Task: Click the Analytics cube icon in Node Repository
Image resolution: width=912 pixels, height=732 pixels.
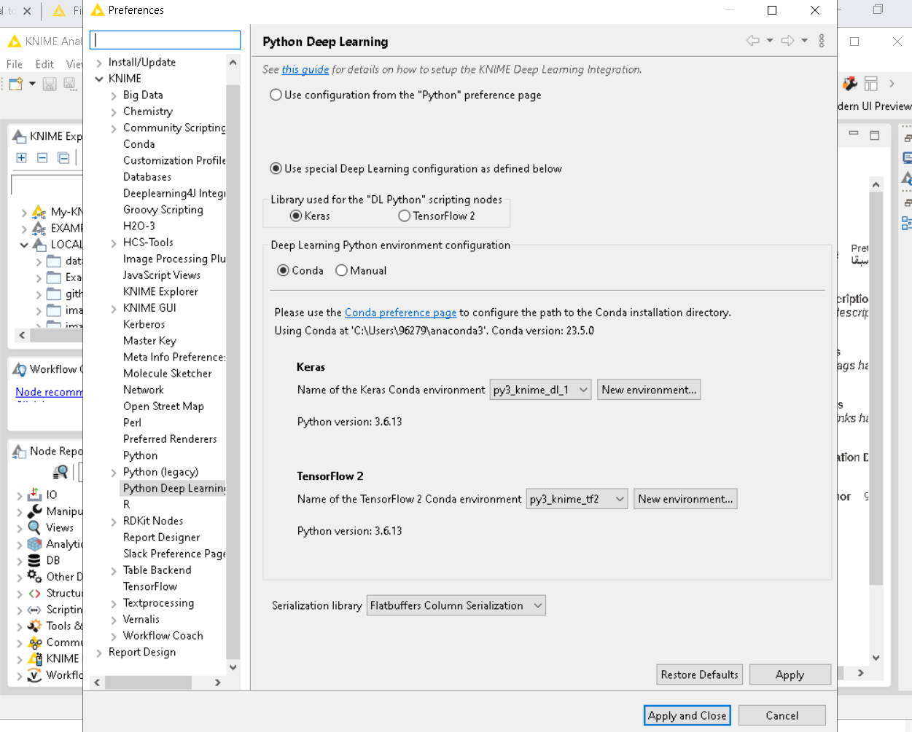Action: point(34,544)
